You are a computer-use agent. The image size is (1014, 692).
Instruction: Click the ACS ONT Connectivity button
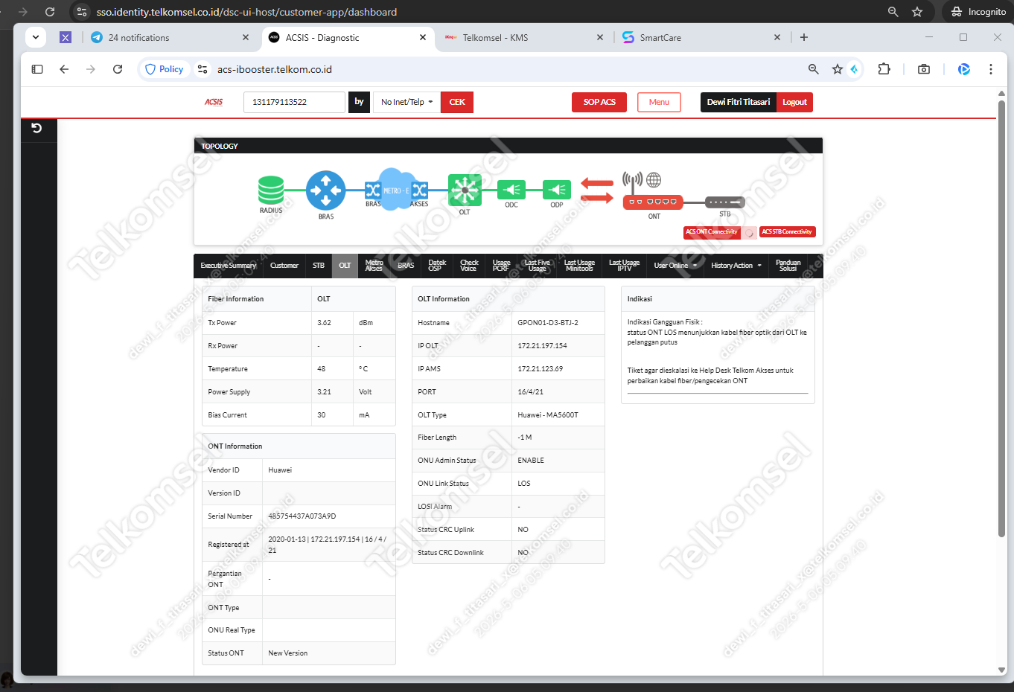[x=712, y=232]
